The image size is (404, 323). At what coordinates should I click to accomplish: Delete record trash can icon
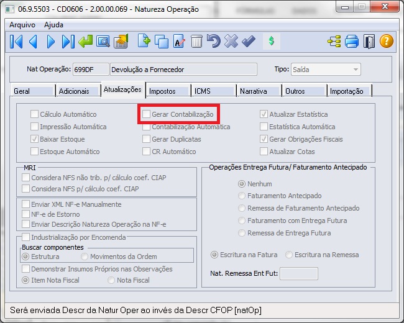(196, 42)
